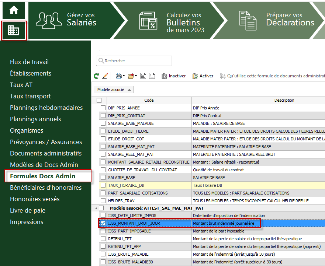Uncheck the IJSS_MONTANT_BRUT_JOUR row checkbox
The image size is (325, 266).
(x=103, y=223)
